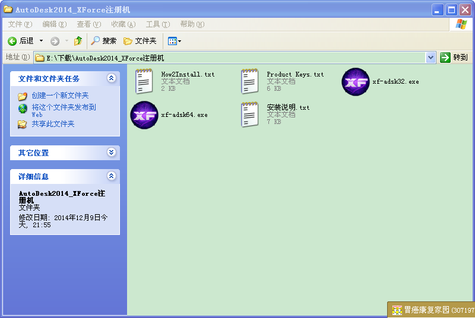Image resolution: width=475 pixels, height=318 pixels.
Task: Open the 文件(F) menu
Action: (x=20, y=24)
